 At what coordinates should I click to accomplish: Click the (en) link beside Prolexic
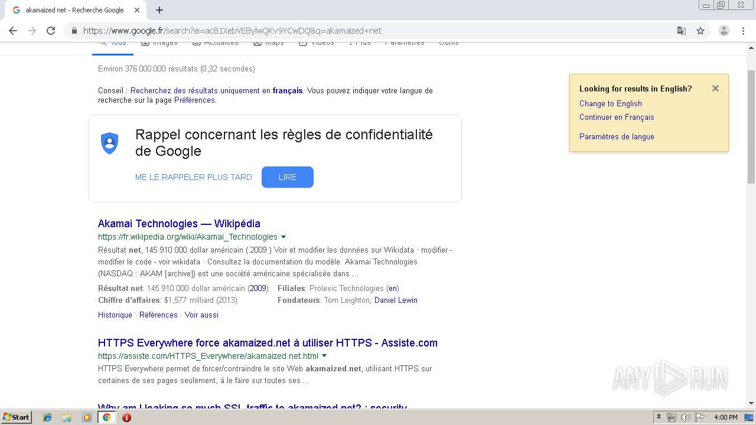click(393, 288)
